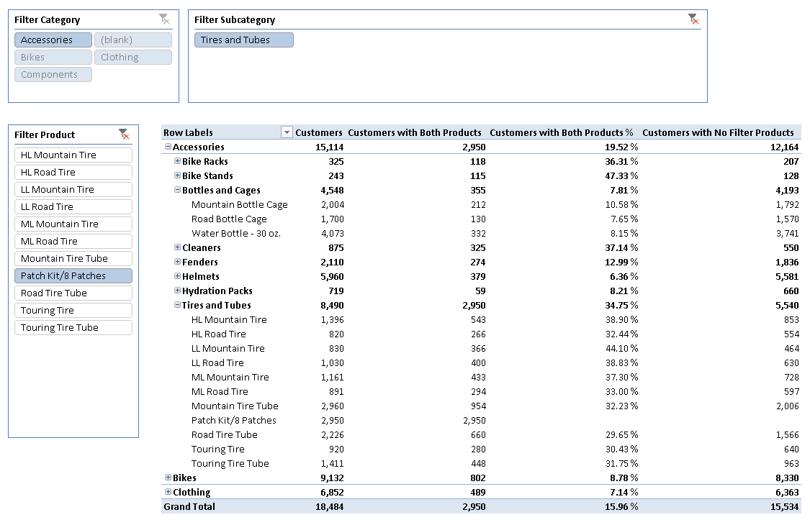Click the Filter Product slicer title
Screen dimensions: 810x525
point(45,134)
